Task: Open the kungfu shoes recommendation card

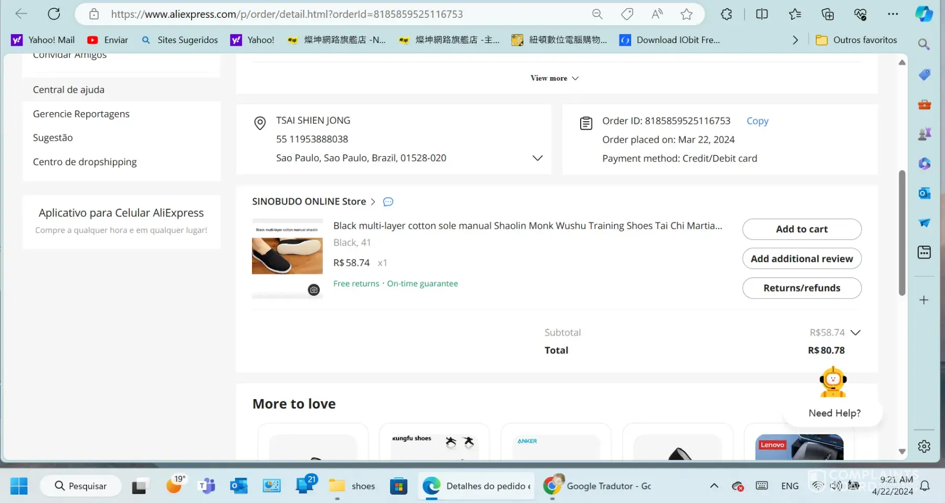Action: pyautogui.click(x=434, y=442)
